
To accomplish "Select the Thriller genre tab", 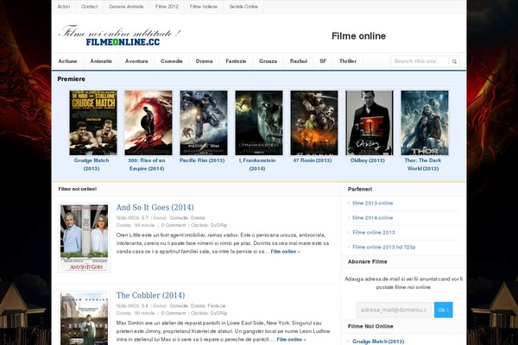I will click(348, 61).
